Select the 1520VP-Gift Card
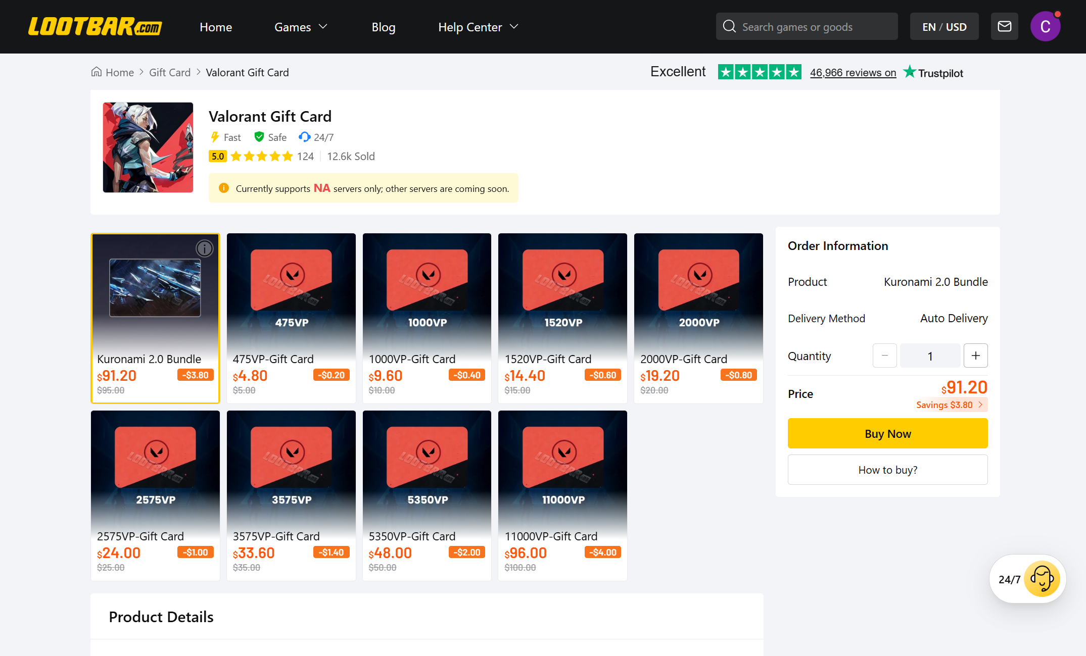The height and width of the screenshot is (656, 1086). point(562,318)
